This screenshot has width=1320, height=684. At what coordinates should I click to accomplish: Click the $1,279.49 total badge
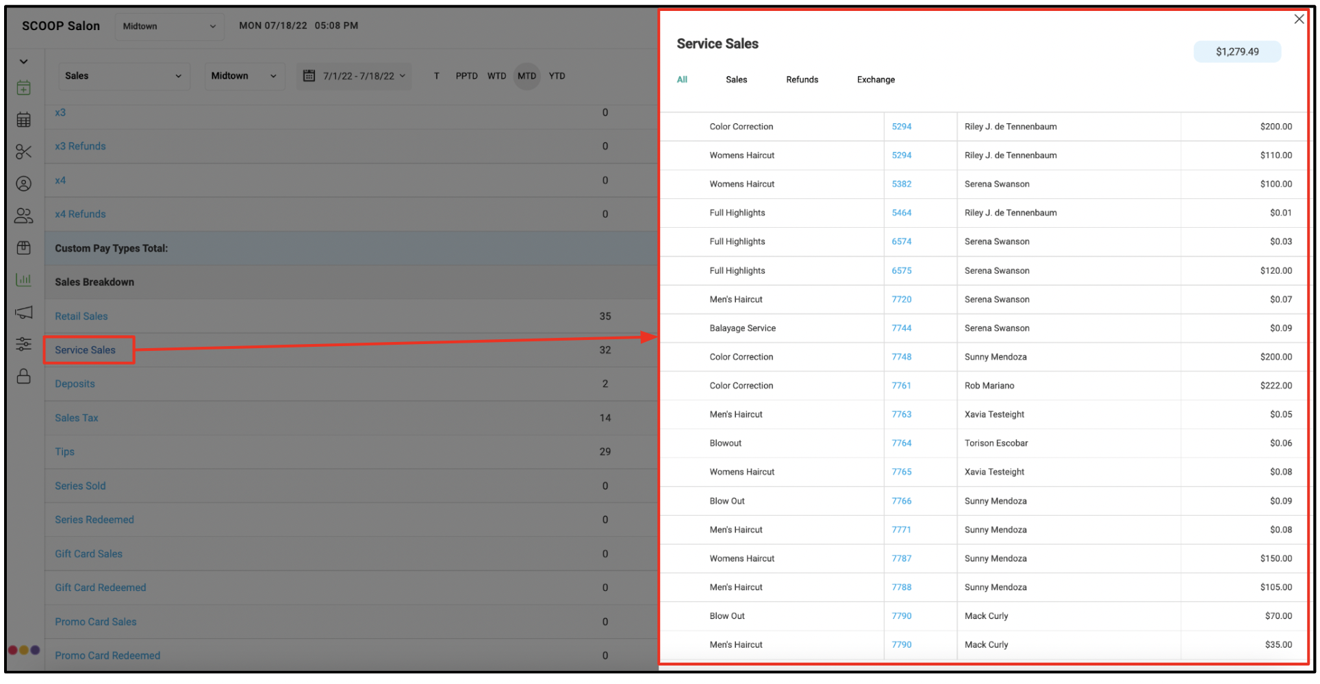tap(1237, 51)
